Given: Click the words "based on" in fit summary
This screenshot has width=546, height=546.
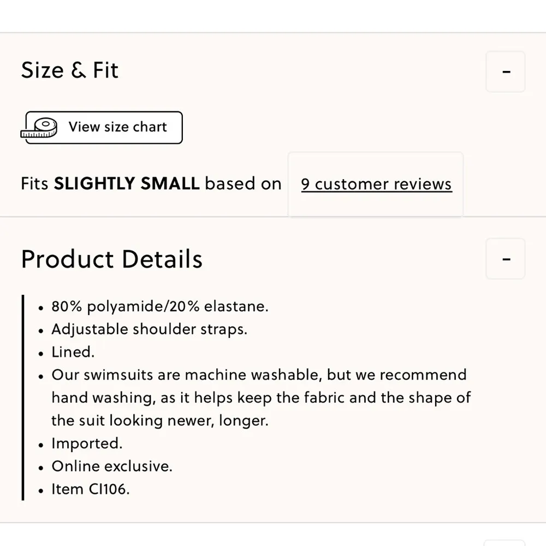Looking at the screenshot, I should coord(243,183).
